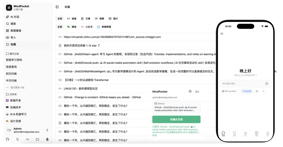Click the green 收藏此页面 button
Viewport: 283px width, 147px height.
[176, 119]
